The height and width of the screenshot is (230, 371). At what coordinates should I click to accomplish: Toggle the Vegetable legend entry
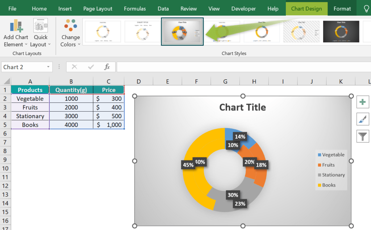tap(332, 155)
